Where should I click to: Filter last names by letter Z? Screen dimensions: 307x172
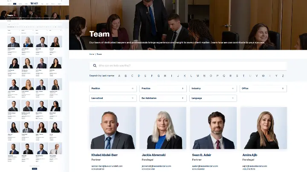click(x=283, y=76)
